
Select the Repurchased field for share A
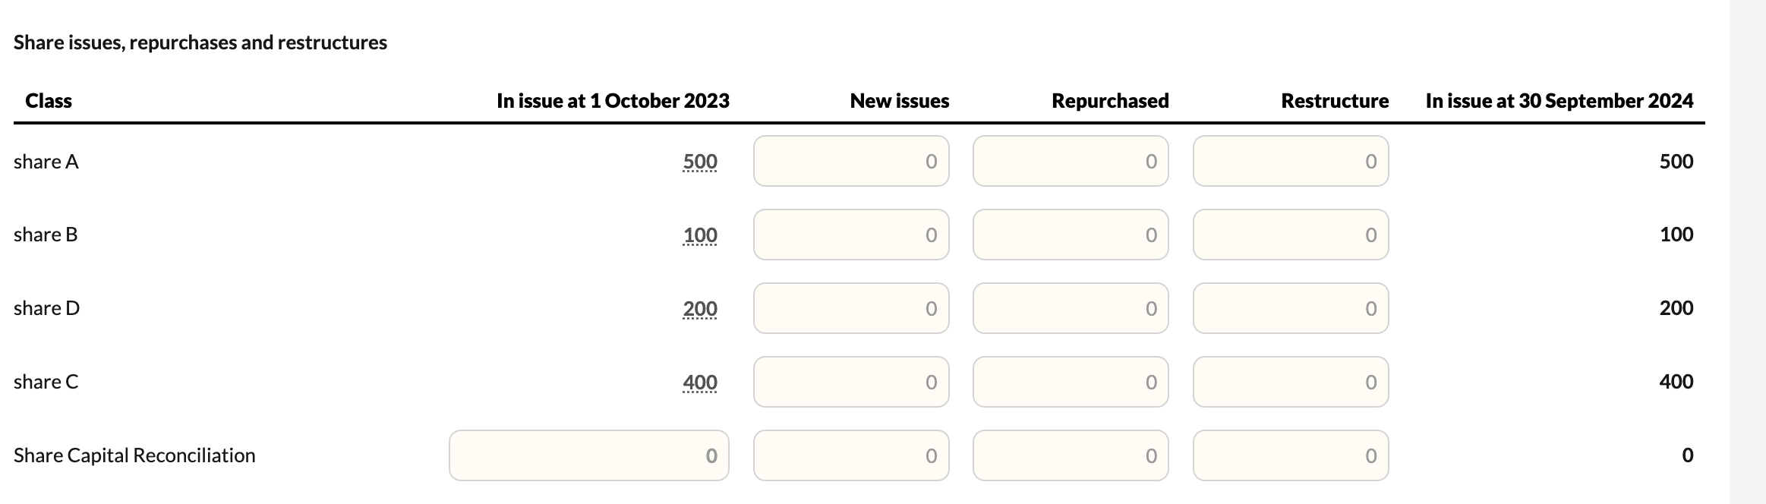[1071, 161]
